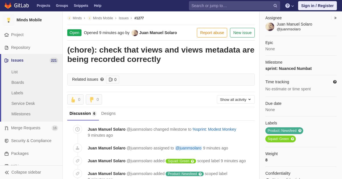
Task: Click the Merge Requests count badge 16
Action: tap(55, 128)
